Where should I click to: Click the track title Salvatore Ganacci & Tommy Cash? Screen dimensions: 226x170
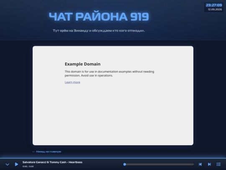tap(52, 162)
